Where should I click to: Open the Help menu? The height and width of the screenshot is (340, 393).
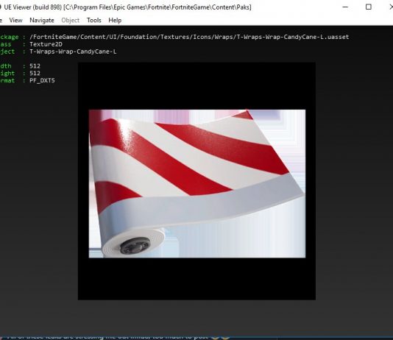tap(115, 21)
